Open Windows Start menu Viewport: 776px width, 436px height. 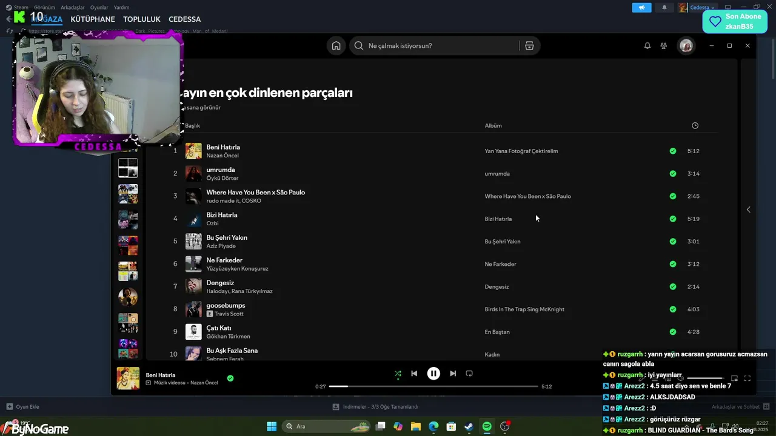272,426
